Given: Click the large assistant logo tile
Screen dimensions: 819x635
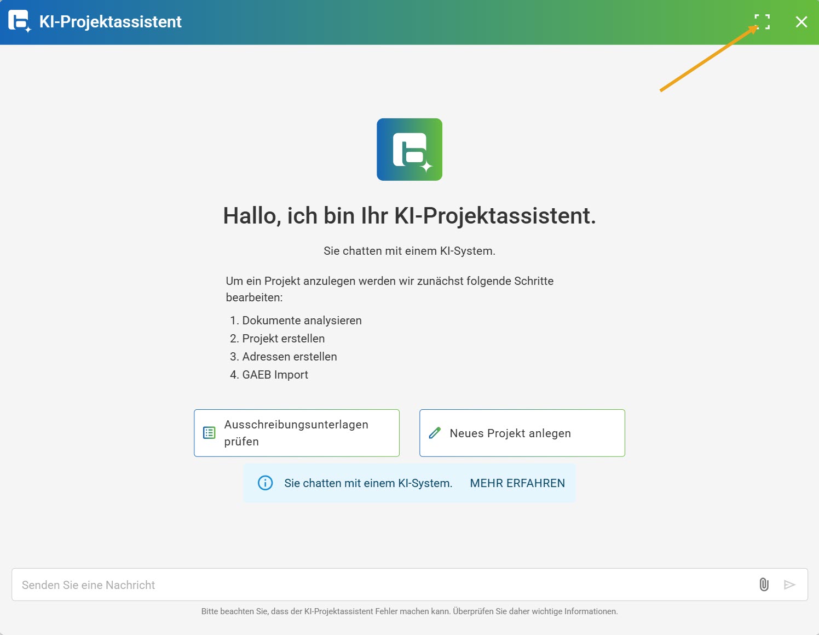Looking at the screenshot, I should (x=409, y=150).
